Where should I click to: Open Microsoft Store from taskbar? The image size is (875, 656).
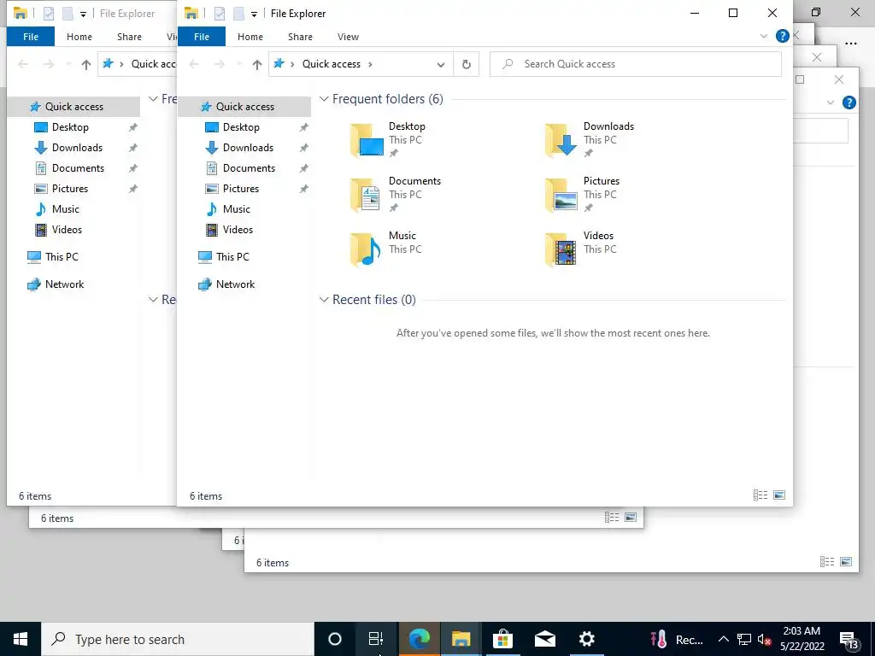pyautogui.click(x=502, y=639)
